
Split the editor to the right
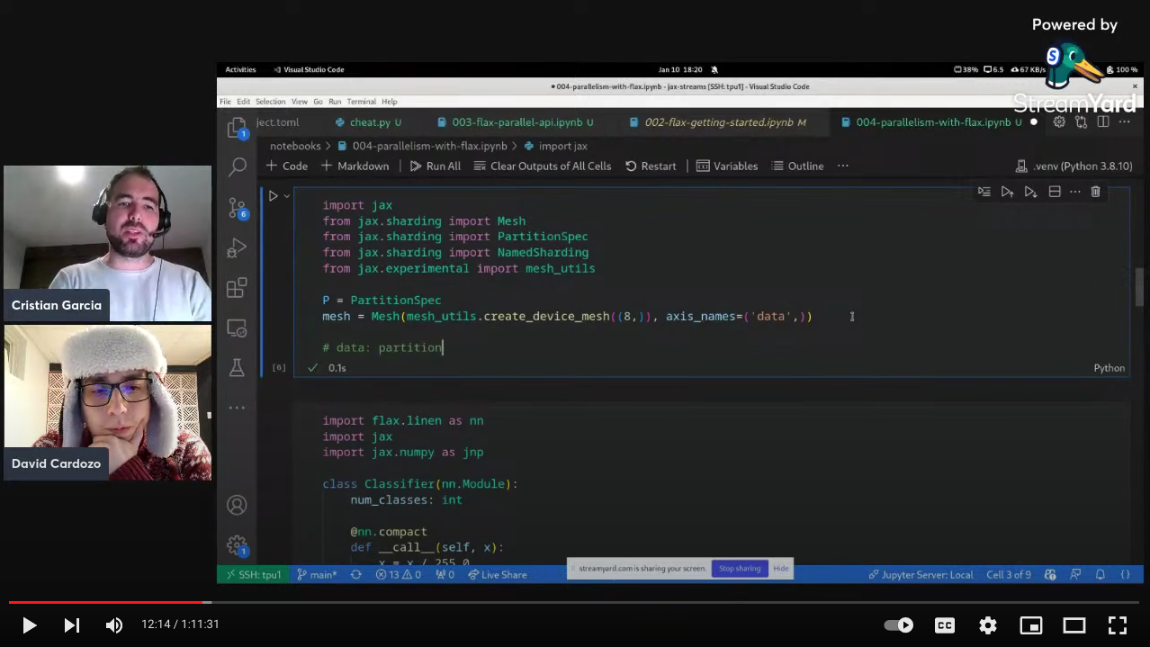tap(1103, 122)
